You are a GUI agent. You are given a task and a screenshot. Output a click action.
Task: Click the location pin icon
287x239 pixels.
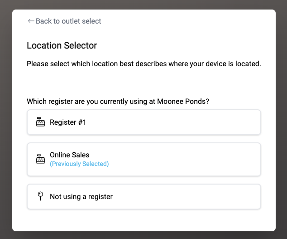point(40,196)
